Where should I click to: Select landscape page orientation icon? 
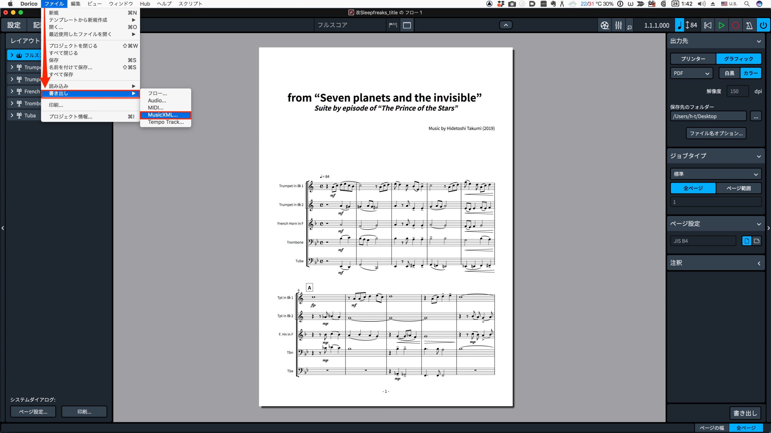point(757,241)
